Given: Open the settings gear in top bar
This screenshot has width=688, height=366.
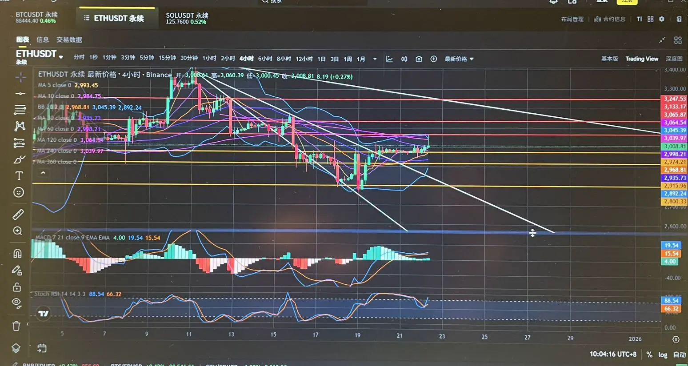Looking at the screenshot, I should [662, 19].
